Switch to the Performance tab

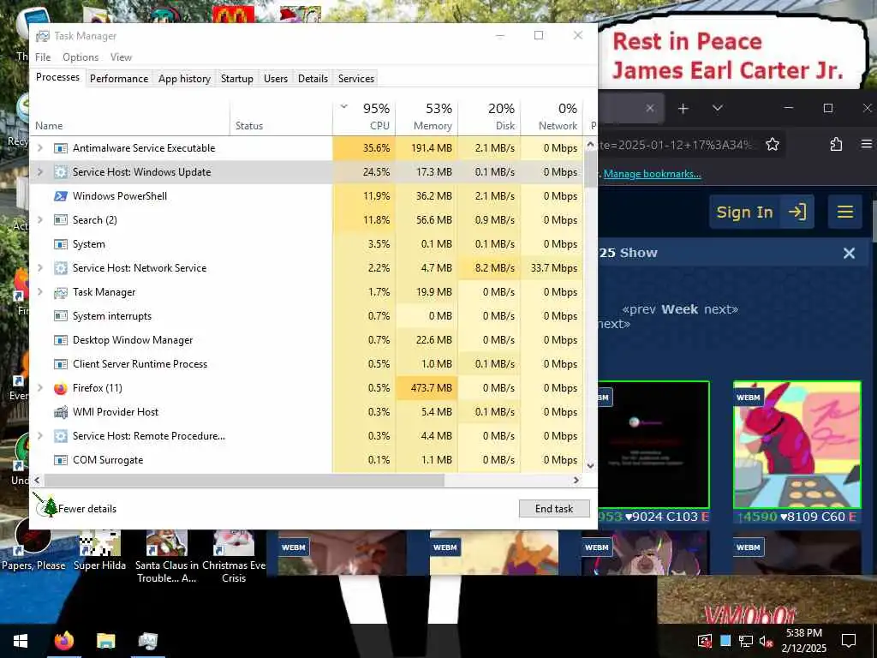click(x=118, y=79)
